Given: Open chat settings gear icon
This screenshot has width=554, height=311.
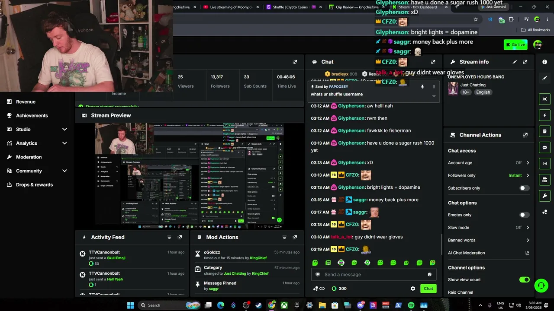Looking at the screenshot, I should pos(412,289).
